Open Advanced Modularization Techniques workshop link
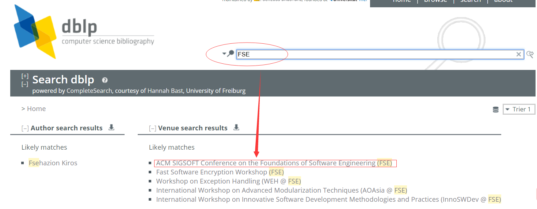Screen dimensions: 537x209 click(282, 190)
